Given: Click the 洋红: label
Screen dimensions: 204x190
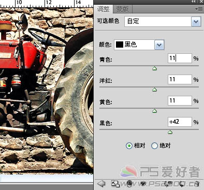Looking at the screenshot, I should point(106,81).
